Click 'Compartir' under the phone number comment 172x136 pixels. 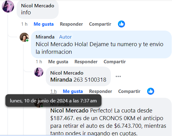(129, 91)
